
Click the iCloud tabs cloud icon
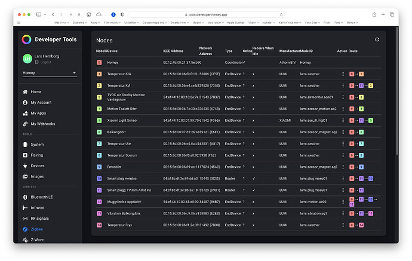(x=99, y=14)
